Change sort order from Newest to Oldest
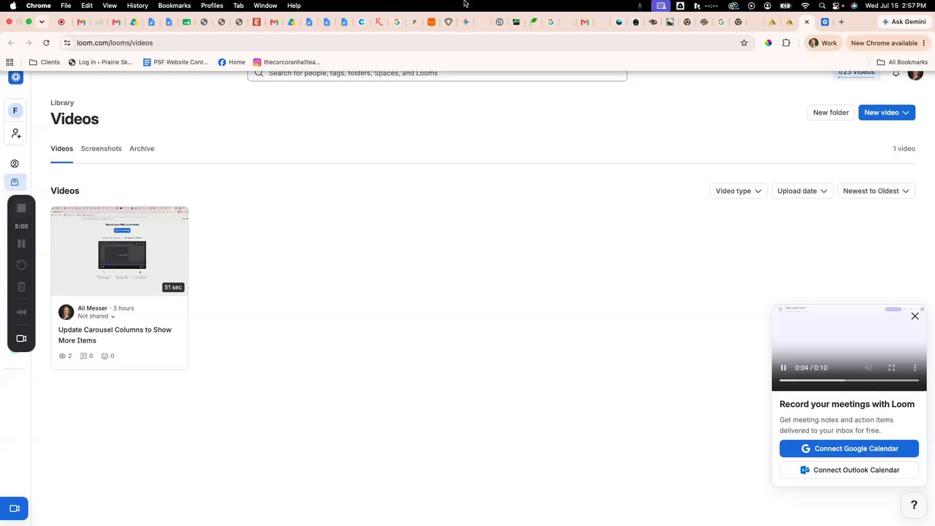The image size is (935, 526). tap(876, 191)
